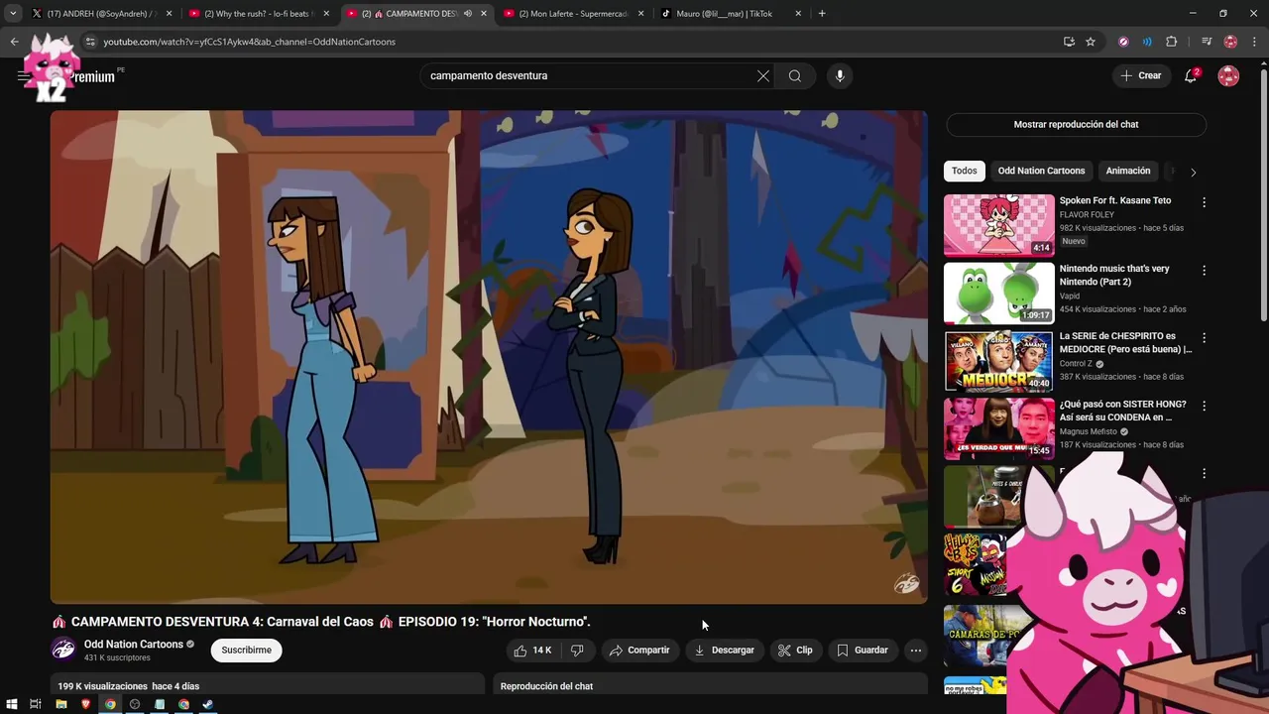Open Task View on the taskbar

click(36, 704)
